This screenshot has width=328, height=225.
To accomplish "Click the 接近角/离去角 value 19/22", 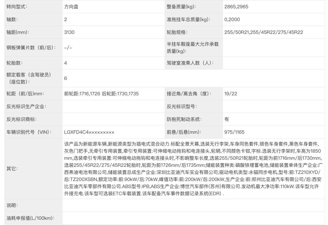I will point(231,94).
